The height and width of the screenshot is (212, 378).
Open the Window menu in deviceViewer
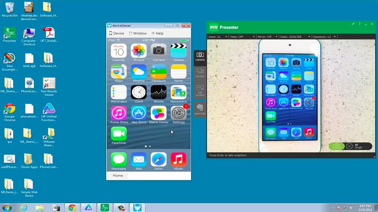[x=138, y=33]
